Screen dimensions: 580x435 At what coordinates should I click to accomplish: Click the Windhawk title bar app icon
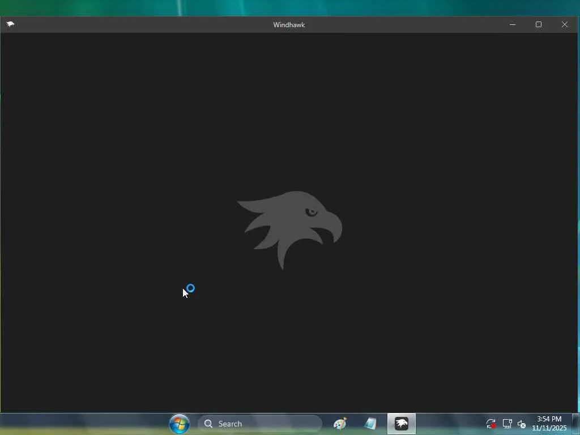click(10, 24)
